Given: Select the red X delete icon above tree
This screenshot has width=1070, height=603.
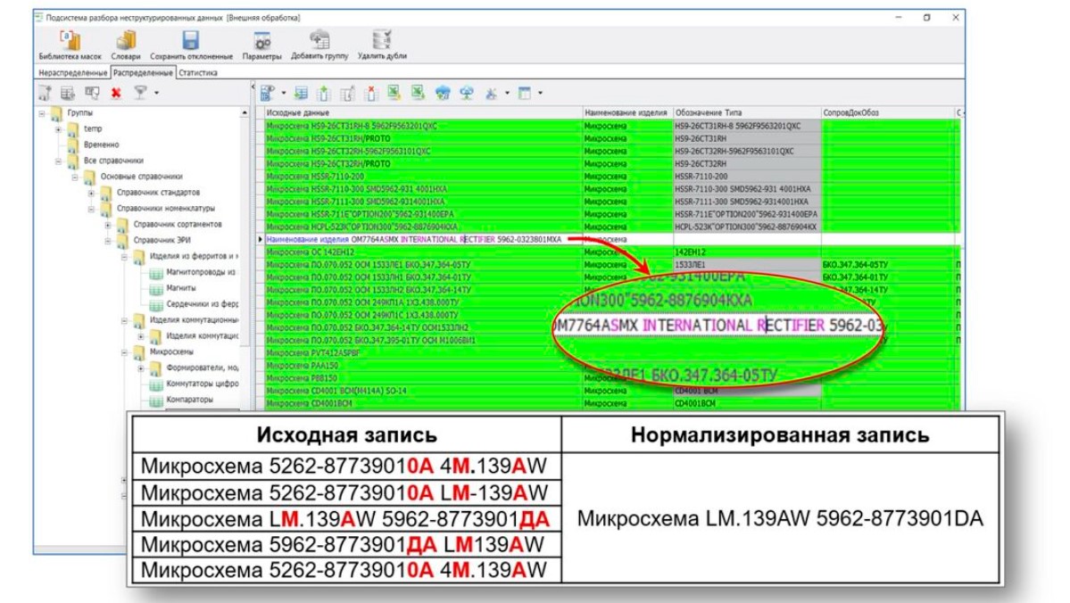Looking at the screenshot, I should pos(115,90).
